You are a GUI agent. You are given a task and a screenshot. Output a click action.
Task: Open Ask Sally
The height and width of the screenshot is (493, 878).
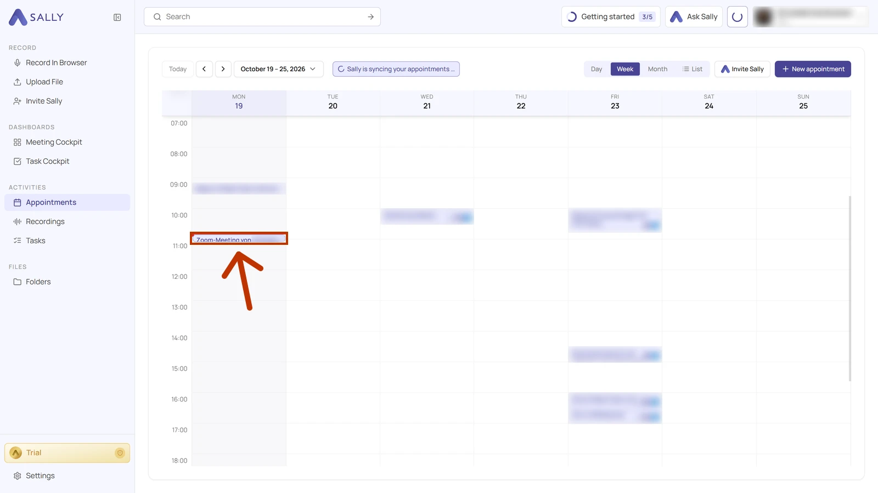click(x=694, y=17)
